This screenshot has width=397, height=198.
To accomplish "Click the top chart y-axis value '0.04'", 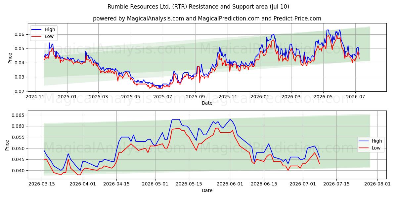I will point(20,63).
